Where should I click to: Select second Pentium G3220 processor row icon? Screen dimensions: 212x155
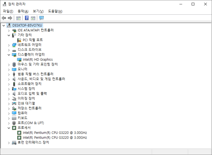click(19, 138)
